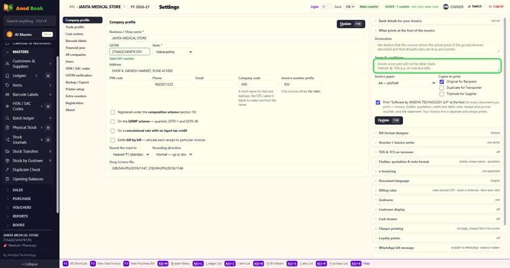Click F1 All Shortcuts key badge
The image size is (510, 268).
coord(65,263)
